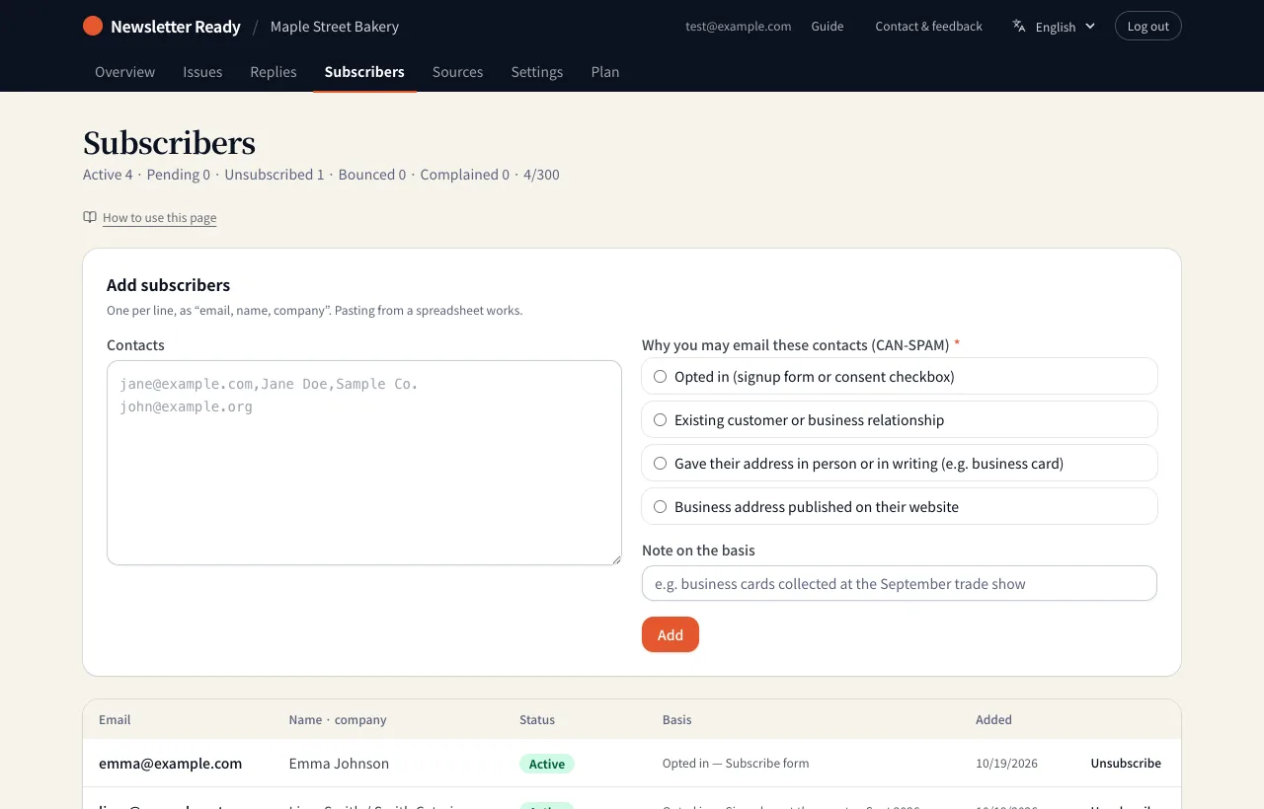This screenshot has height=809, width=1264.
Task: Click the Newsletter Ready brand name
Action: pos(176,27)
